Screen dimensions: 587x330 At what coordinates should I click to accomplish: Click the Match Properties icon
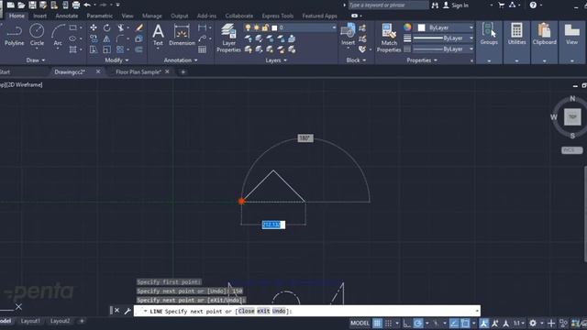click(389, 38)
